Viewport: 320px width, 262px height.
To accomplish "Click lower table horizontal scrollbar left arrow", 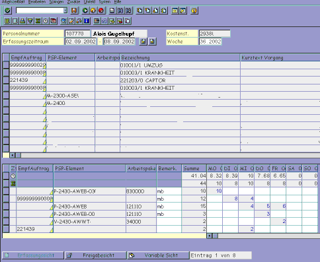I will 210,236.
